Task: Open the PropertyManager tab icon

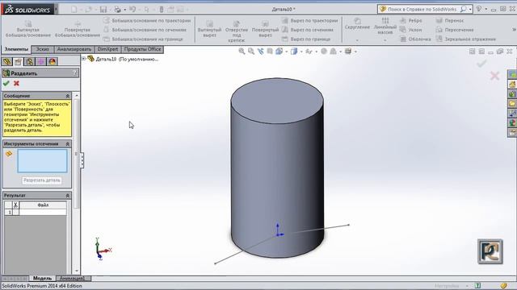Action: [18, 61]
